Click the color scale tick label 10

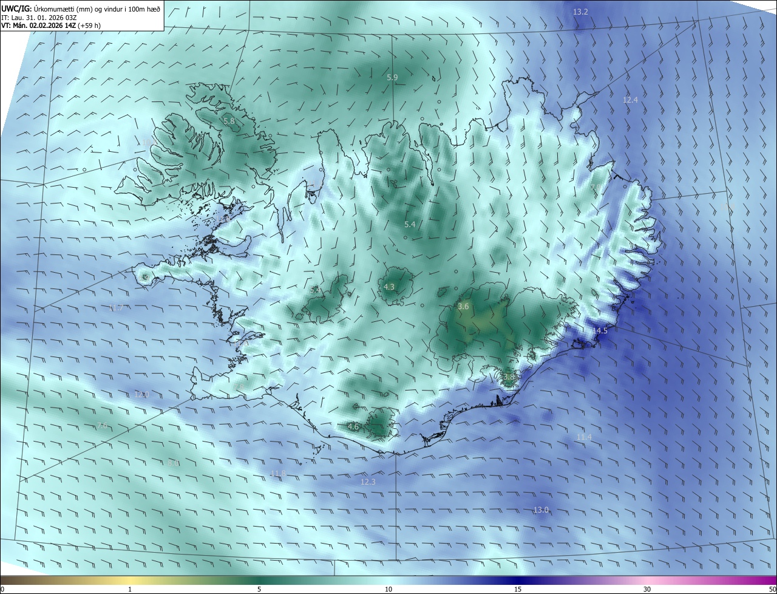pos(388,589)
